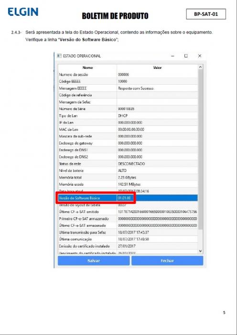Viewport: 237px width, 335px height.
Task: Select the Número de Série row
Action: (128, 109)
